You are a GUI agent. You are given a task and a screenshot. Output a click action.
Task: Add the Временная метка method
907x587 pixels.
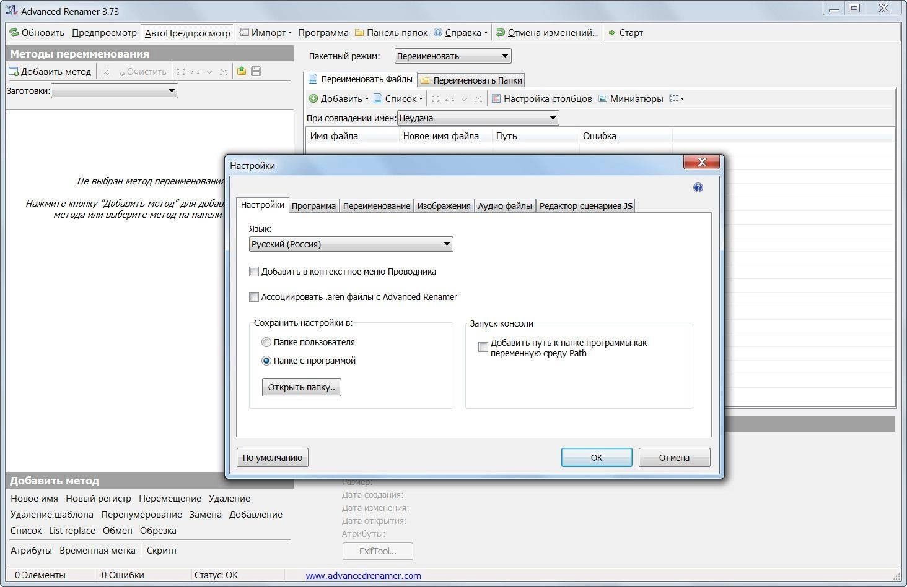click(97, 551)
